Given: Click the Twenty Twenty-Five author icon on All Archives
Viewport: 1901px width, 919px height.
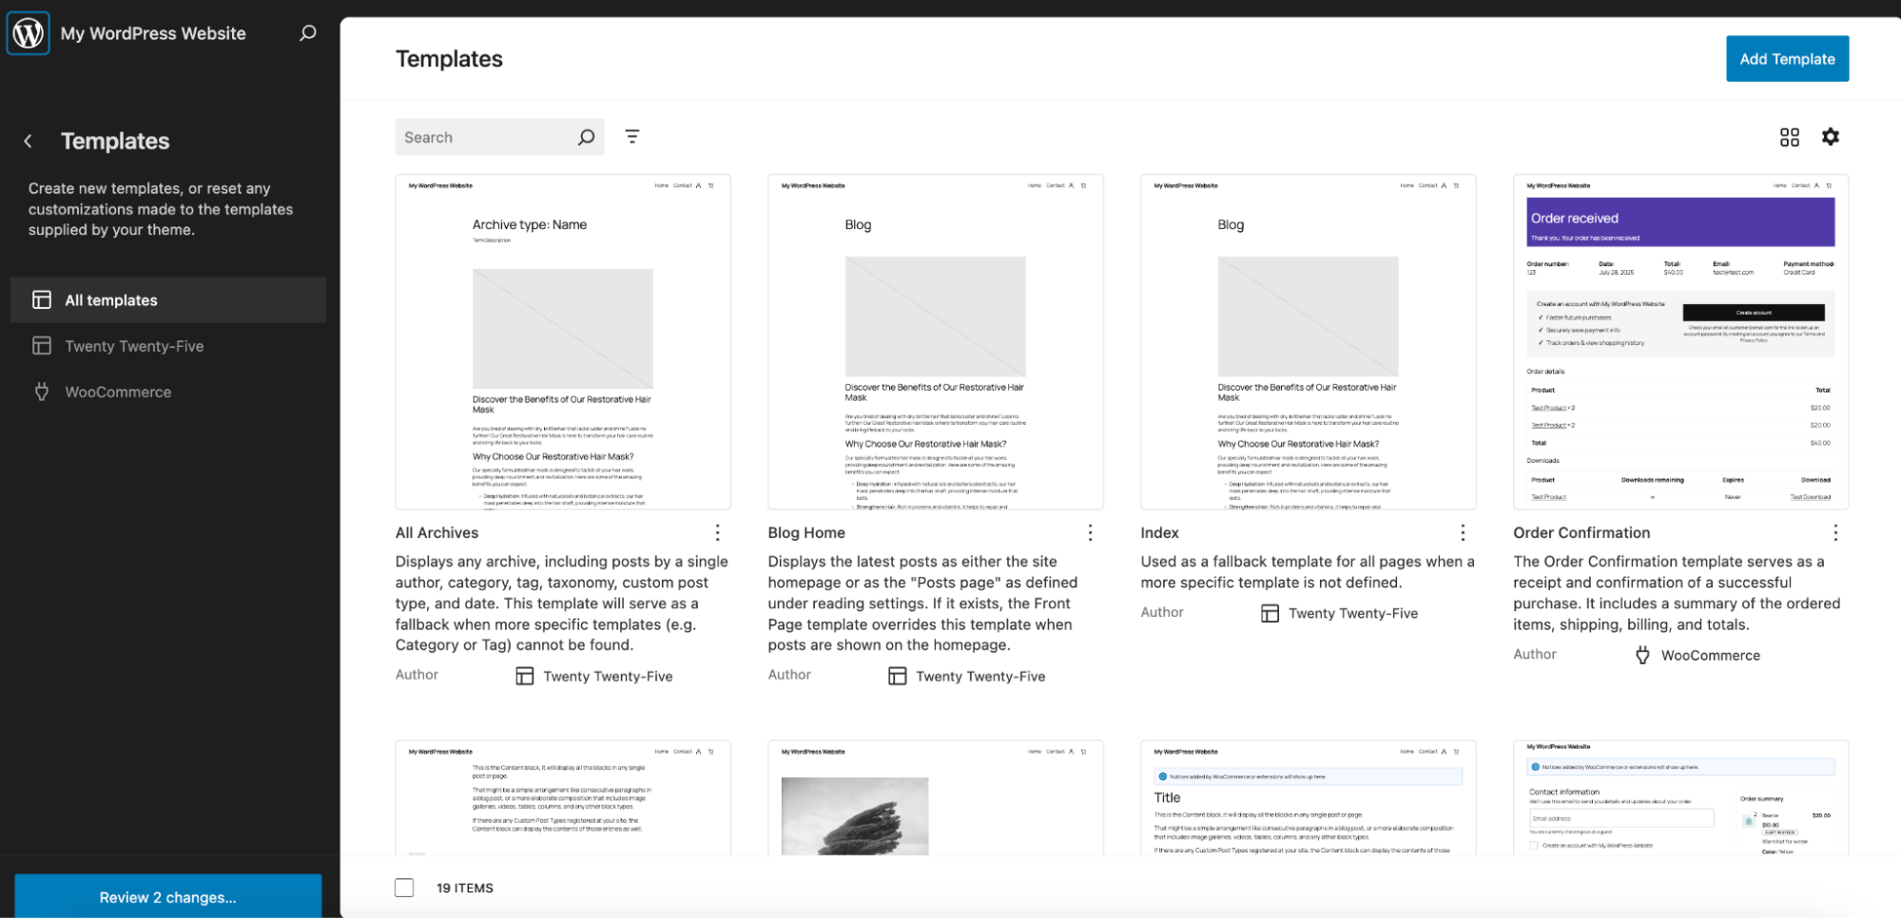Looking at the screenshot, I should 524,675.
